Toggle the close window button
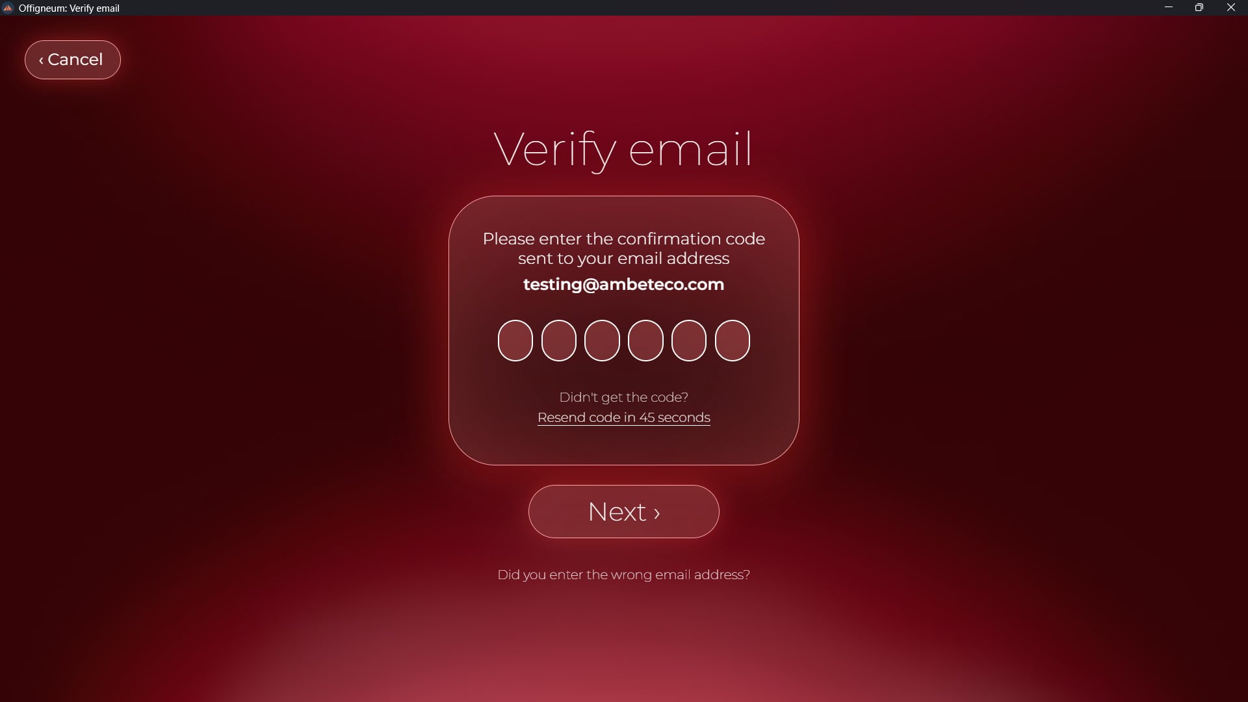This screenshot has width=1248, height=702. tap(1231, 8)
